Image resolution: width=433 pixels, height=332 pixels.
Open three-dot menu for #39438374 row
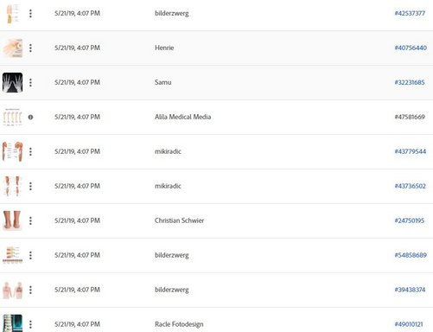(30, 290)
